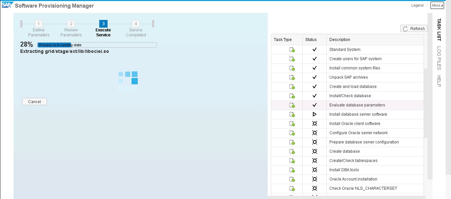This screenshot has width=451, height=199.
Task: Select 'Create database' description text
Action: tap(345, 151)
